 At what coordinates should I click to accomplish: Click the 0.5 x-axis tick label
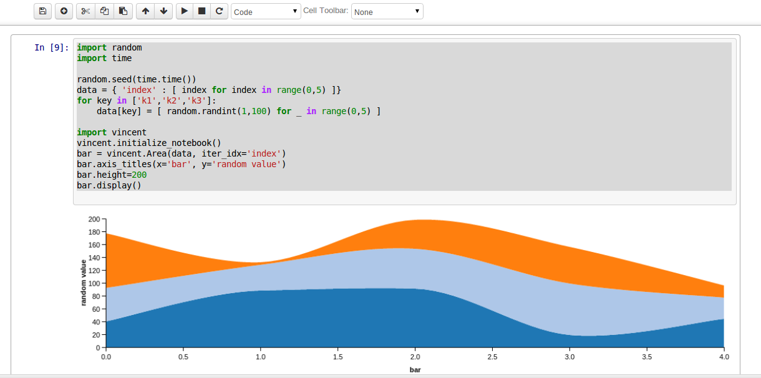183,357
